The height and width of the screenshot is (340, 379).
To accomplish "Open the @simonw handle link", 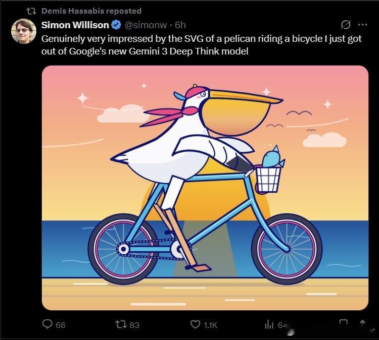I will point(146,25).
